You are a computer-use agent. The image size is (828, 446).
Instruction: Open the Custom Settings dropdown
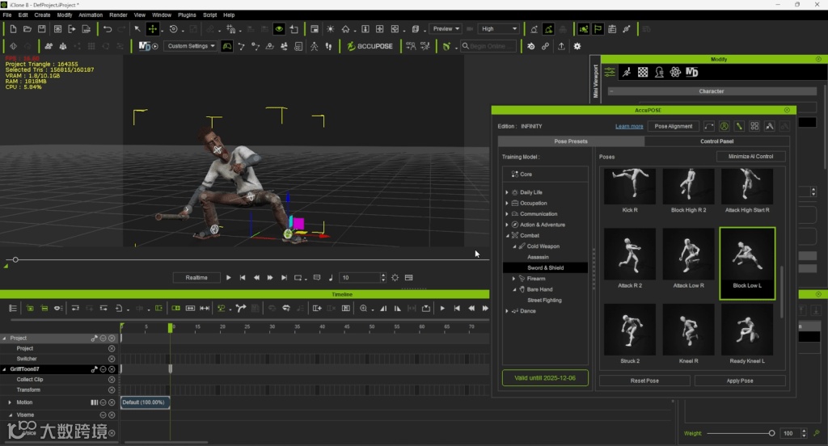[191, 46]
